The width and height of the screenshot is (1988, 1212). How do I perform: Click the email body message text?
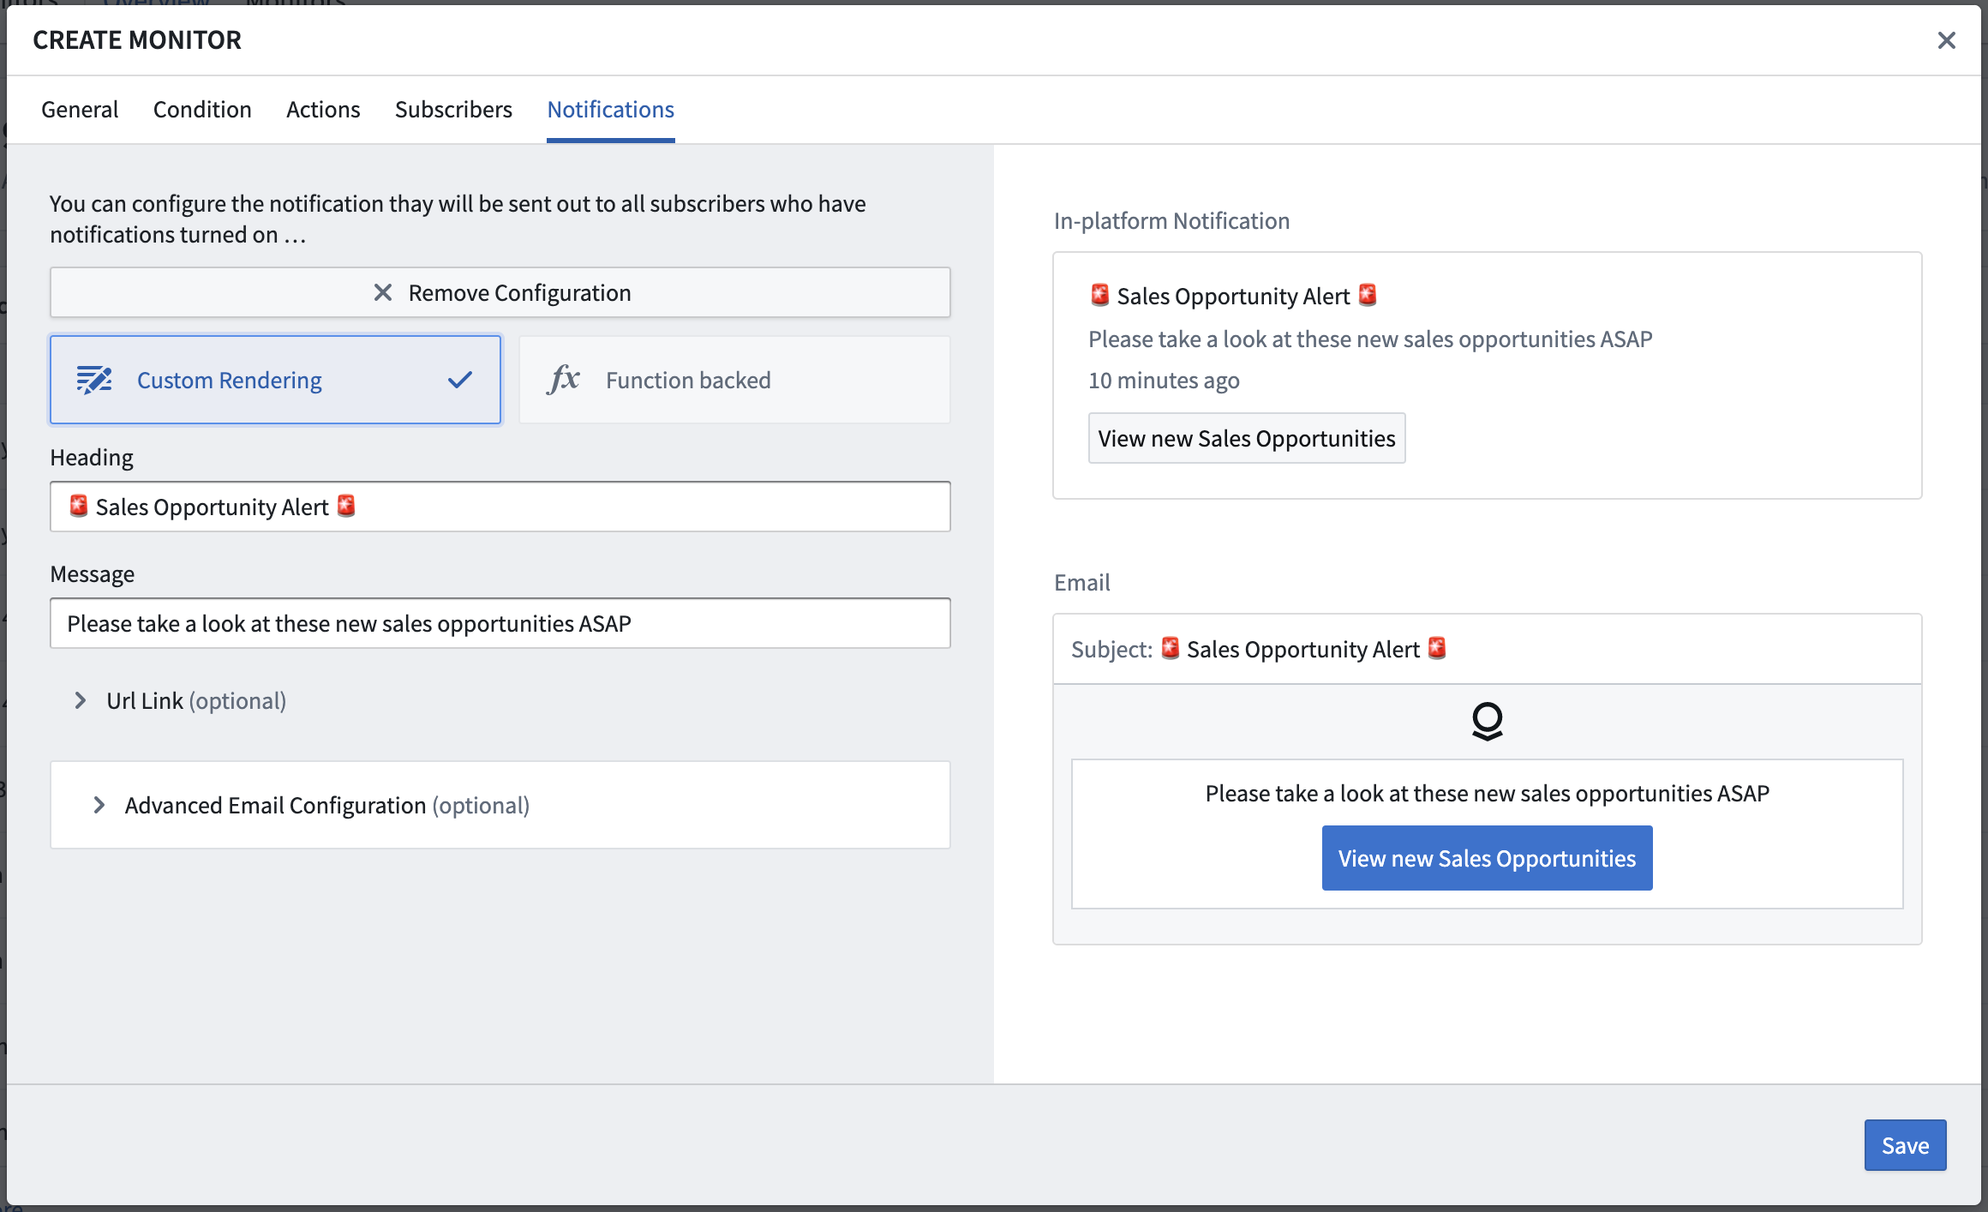pos(1487,793)
